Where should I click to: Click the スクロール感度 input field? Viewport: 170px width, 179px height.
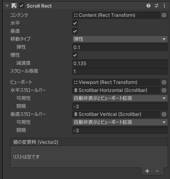(120, 71)
